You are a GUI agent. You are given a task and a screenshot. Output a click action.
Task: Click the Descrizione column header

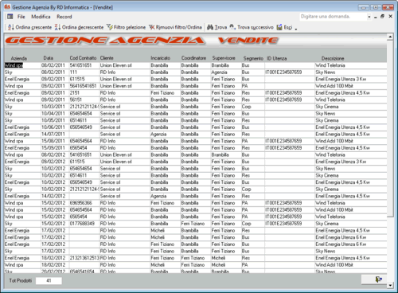333,58
